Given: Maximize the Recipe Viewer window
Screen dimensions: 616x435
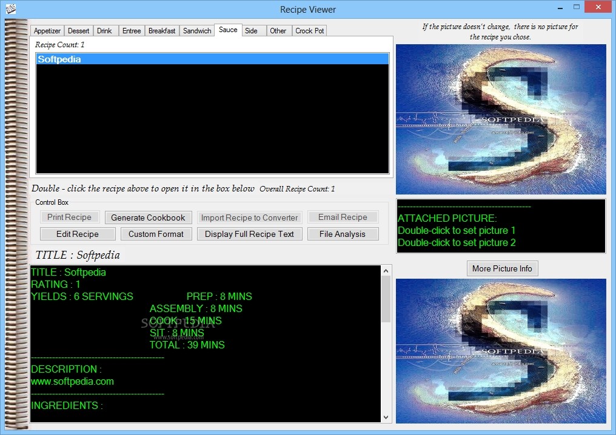Looking at the screenshot, I should [577, 7].
